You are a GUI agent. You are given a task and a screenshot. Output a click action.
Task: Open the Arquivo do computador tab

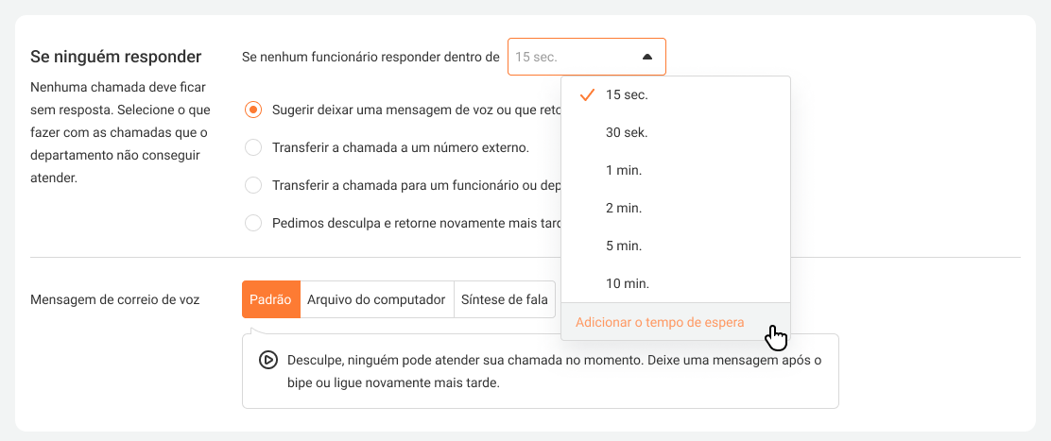pos(376,299)
